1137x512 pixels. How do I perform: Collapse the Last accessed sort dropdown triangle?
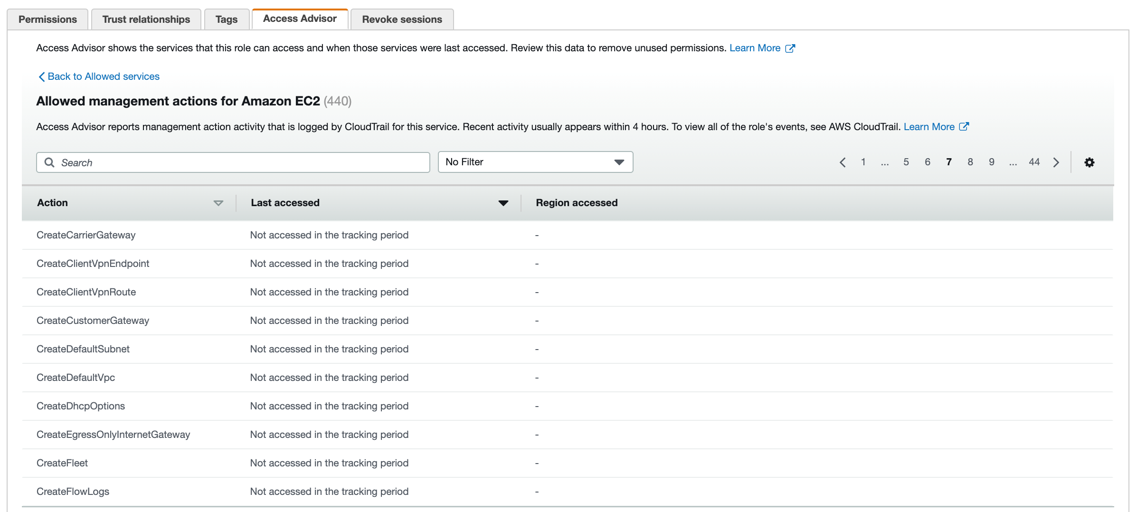tap(503, 203)
